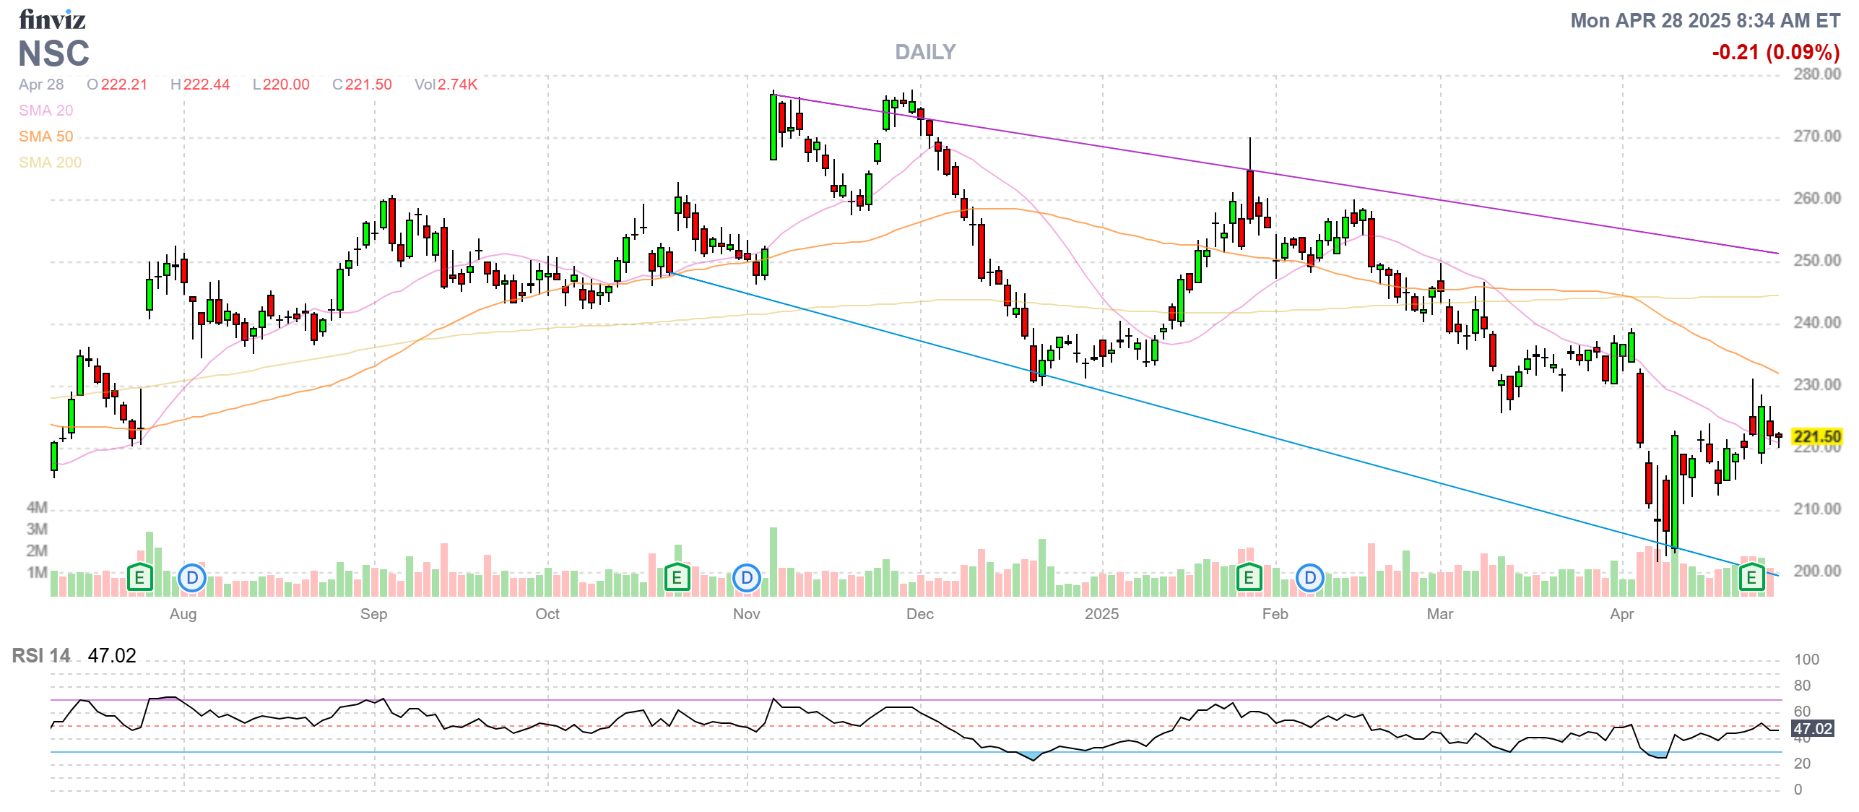Click the finviz logo
The image size is (1859, 812).
pos(52,20)
